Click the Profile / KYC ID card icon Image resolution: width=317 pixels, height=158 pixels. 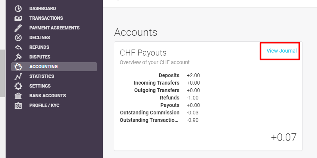[18, 105]
